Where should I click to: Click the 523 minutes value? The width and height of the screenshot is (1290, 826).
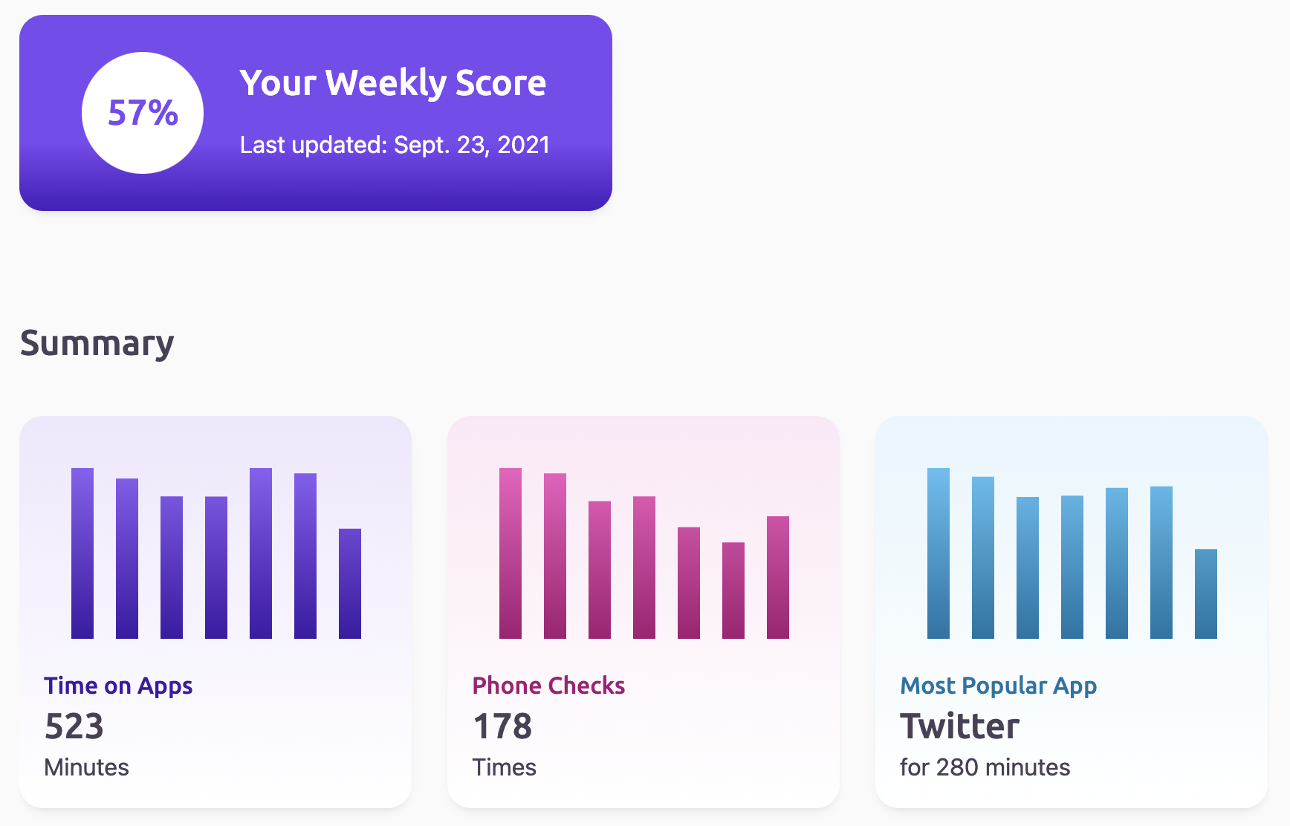[74, 726]
